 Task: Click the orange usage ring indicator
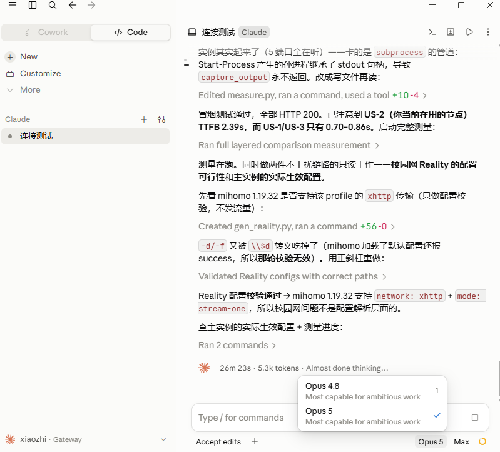482,441
